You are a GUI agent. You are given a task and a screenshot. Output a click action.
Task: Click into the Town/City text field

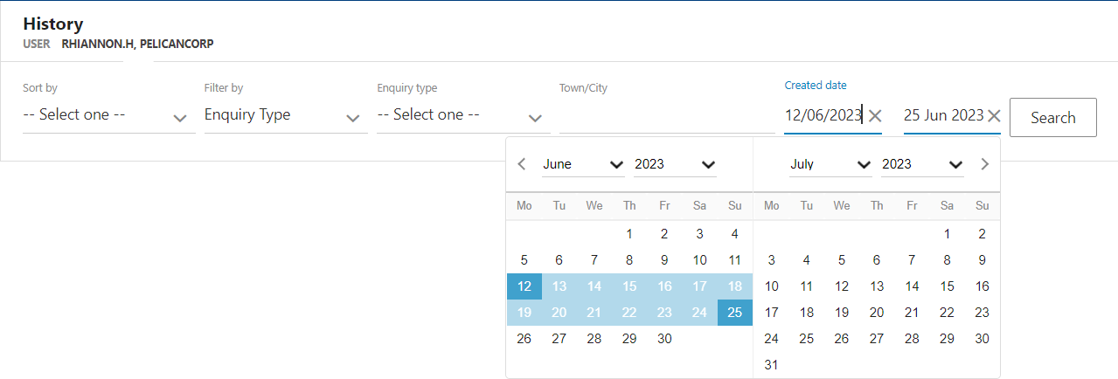666,115
